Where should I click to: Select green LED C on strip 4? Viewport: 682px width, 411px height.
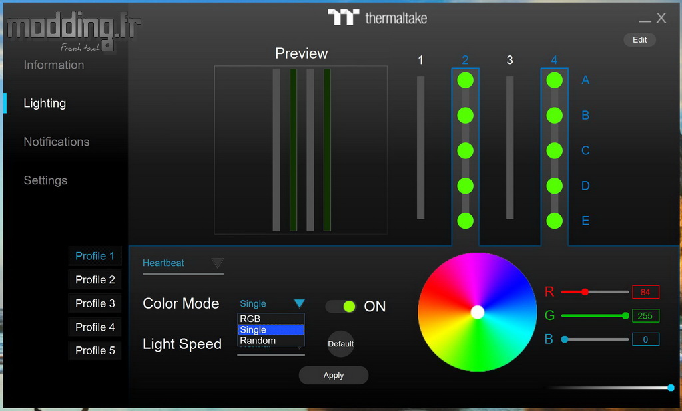tap(554, 150)
